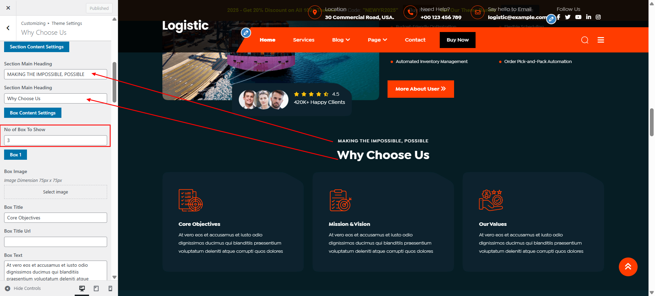Close the Customizer with the X icon

click(8, 8)
